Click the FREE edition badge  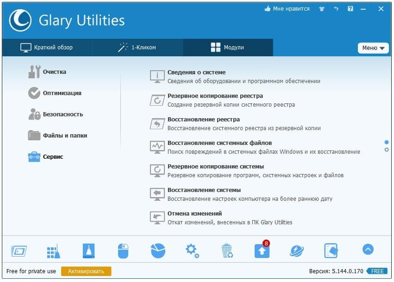click(377, 271)
